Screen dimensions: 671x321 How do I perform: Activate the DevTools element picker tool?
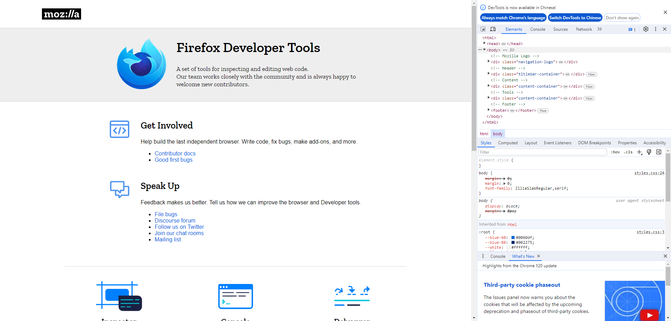(x=483, y=29)
